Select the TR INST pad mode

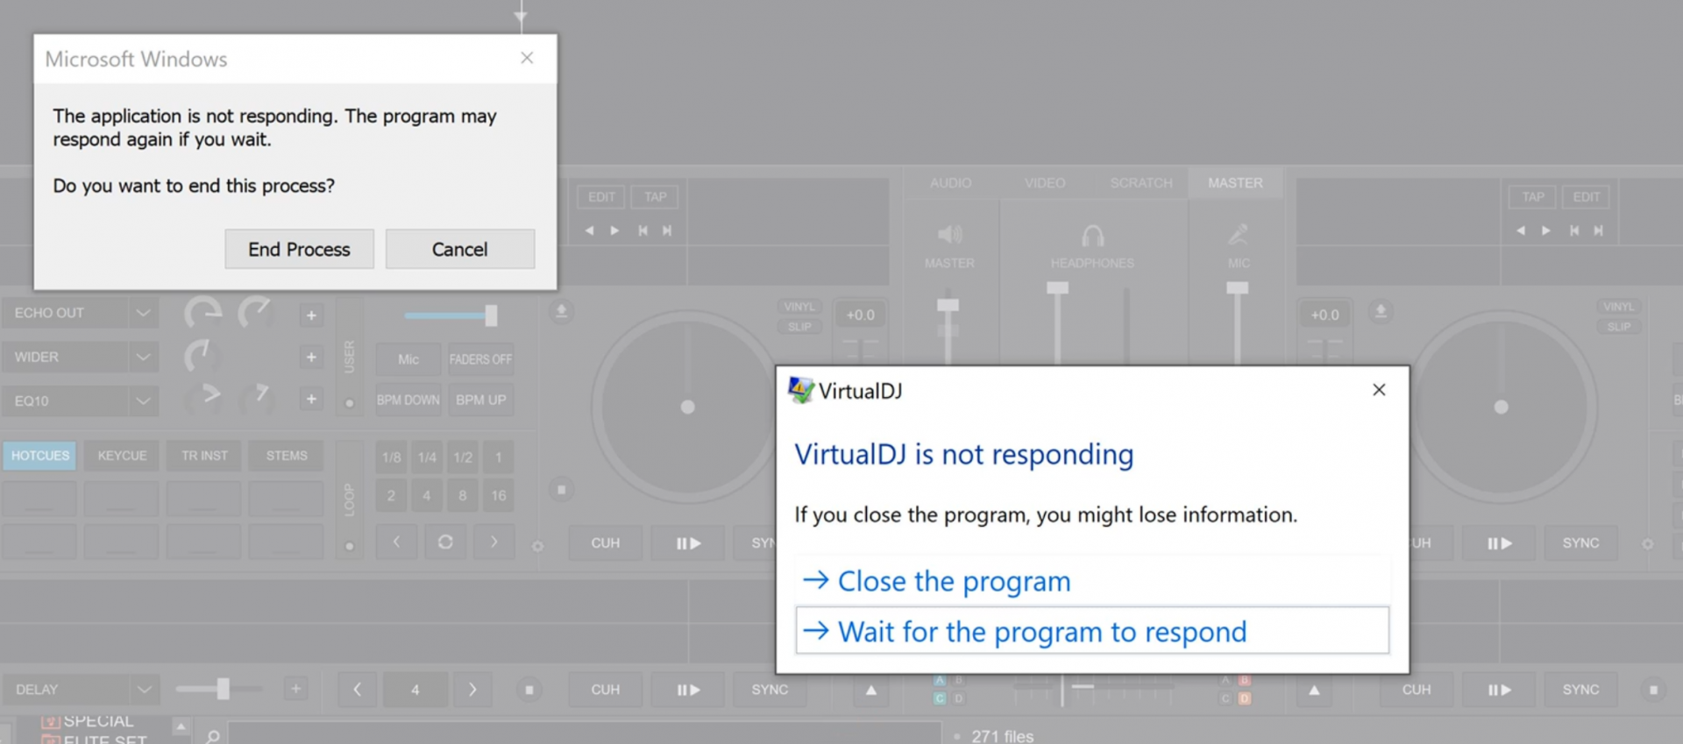coord(204,456)
